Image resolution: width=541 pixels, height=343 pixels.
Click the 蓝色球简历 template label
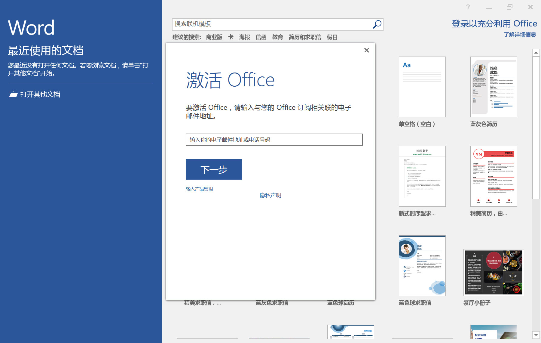341,303
